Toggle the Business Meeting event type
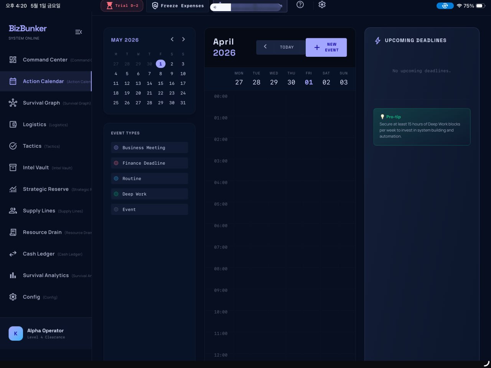The height and width of the screenshot is (368, 491). 150,148
